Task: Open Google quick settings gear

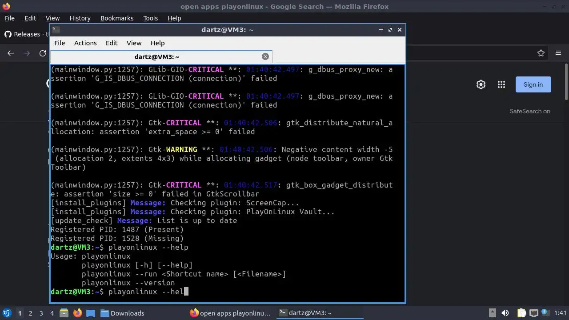Action: (481, 84)
